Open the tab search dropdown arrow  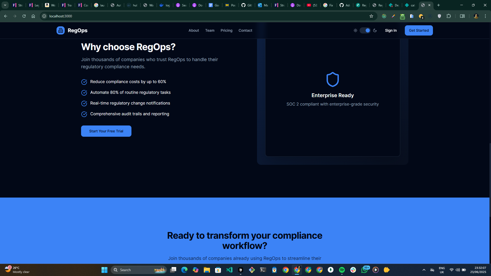coord(5,5)
